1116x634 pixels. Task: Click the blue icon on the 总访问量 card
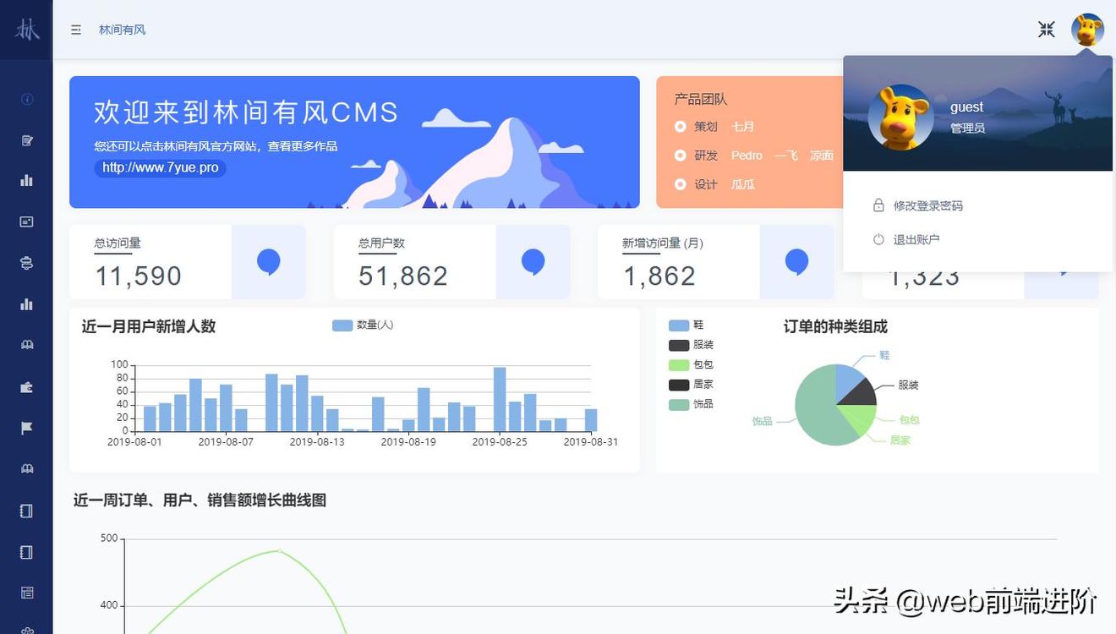click(x=269, y=262)
